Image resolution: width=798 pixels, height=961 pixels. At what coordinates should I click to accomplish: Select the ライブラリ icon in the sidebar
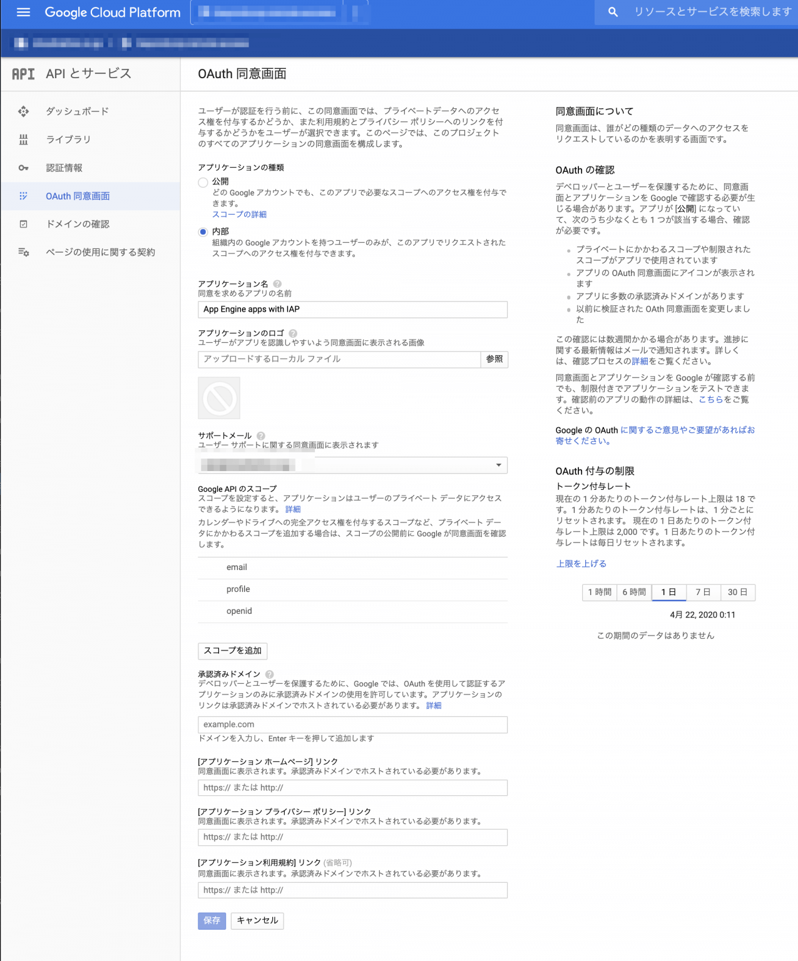tap(23, 140)
